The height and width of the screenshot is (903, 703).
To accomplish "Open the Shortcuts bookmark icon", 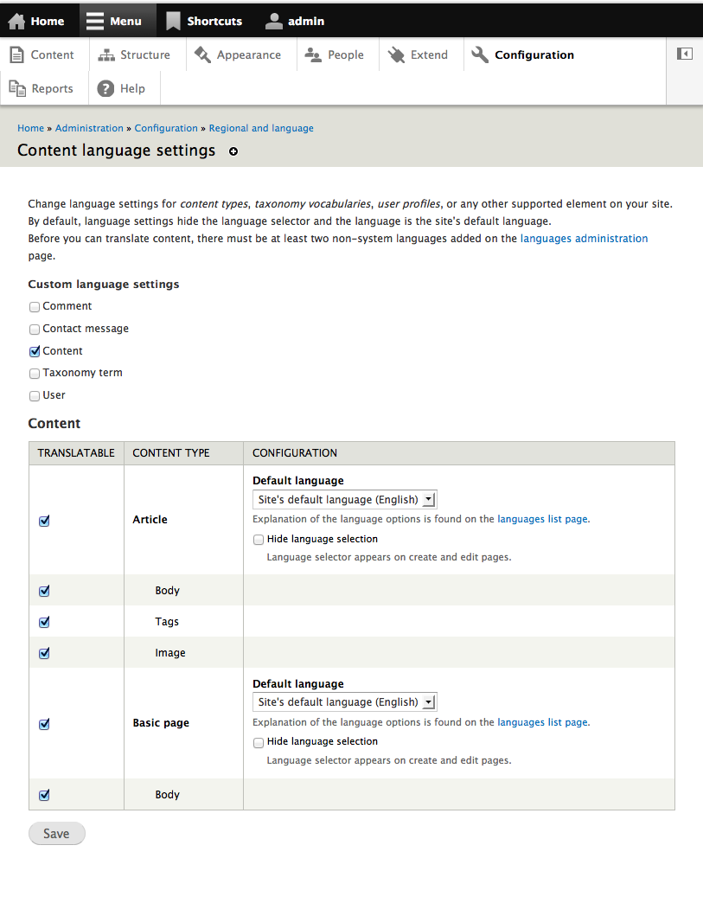I will coord(174,20).
